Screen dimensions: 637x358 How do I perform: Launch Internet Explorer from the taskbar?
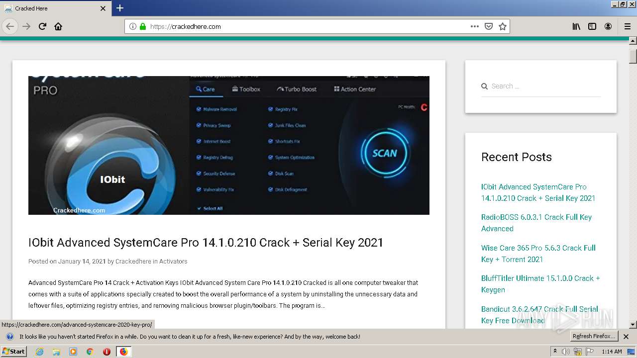tap(39, 352)
